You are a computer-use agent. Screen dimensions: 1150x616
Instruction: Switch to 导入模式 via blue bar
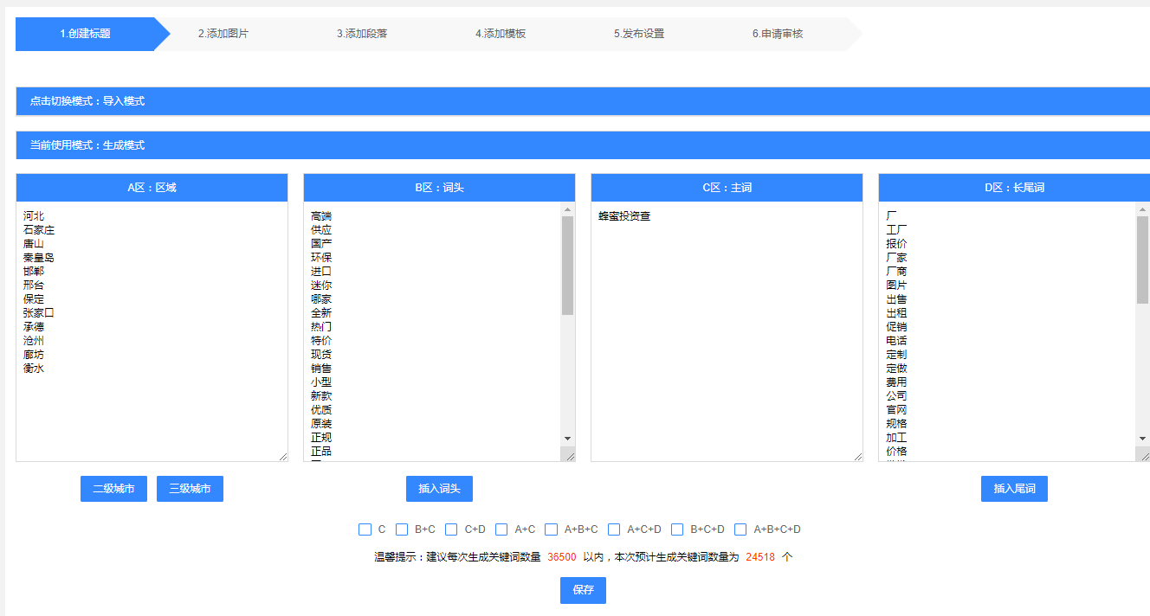tap(582, 101)
